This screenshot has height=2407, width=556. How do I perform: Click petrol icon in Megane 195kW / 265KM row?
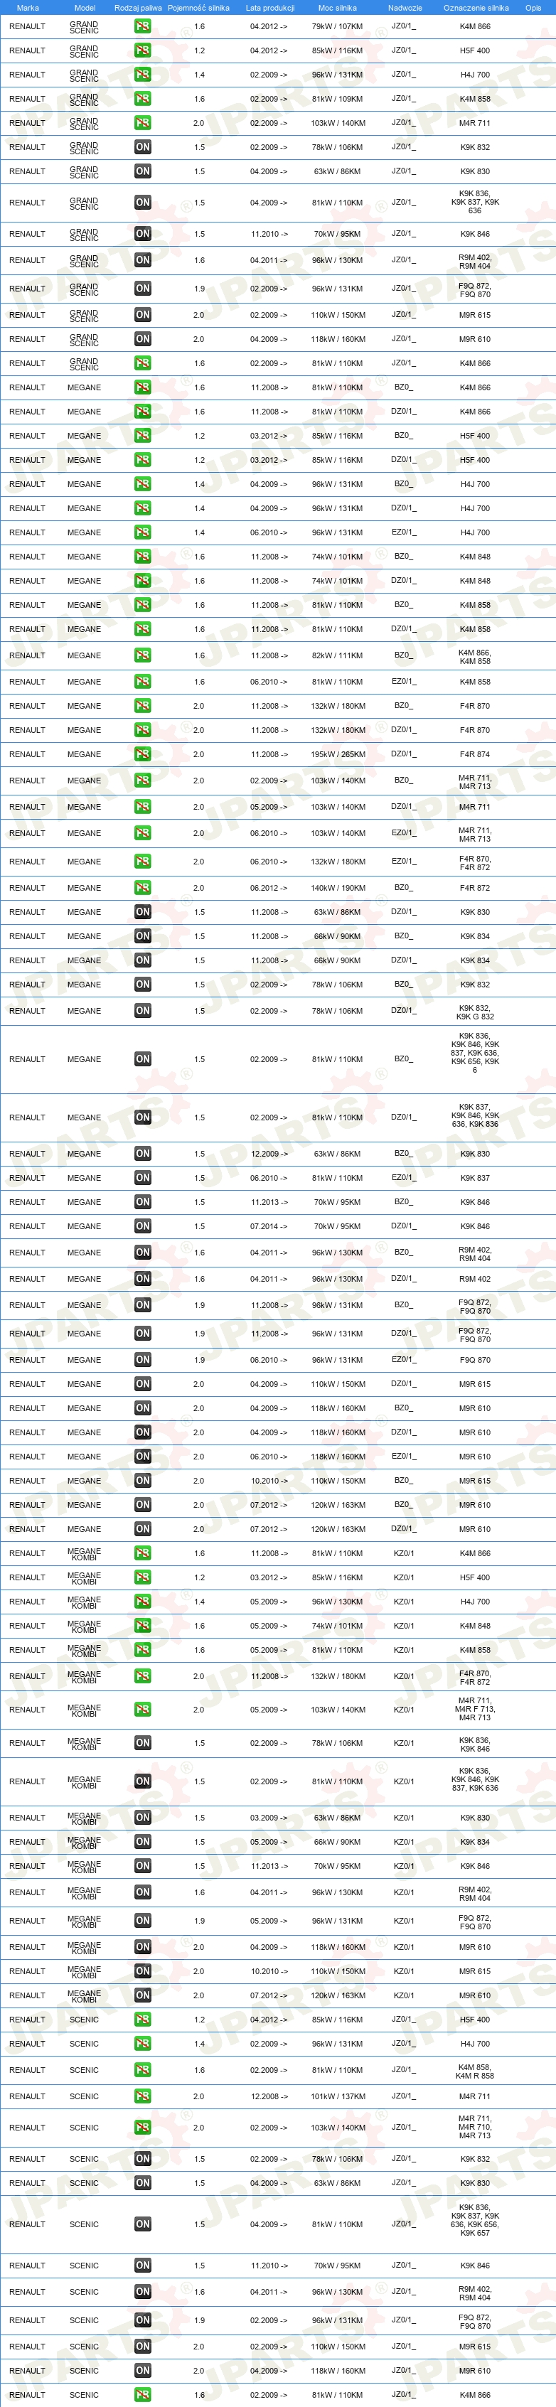[x=142, y=754]
